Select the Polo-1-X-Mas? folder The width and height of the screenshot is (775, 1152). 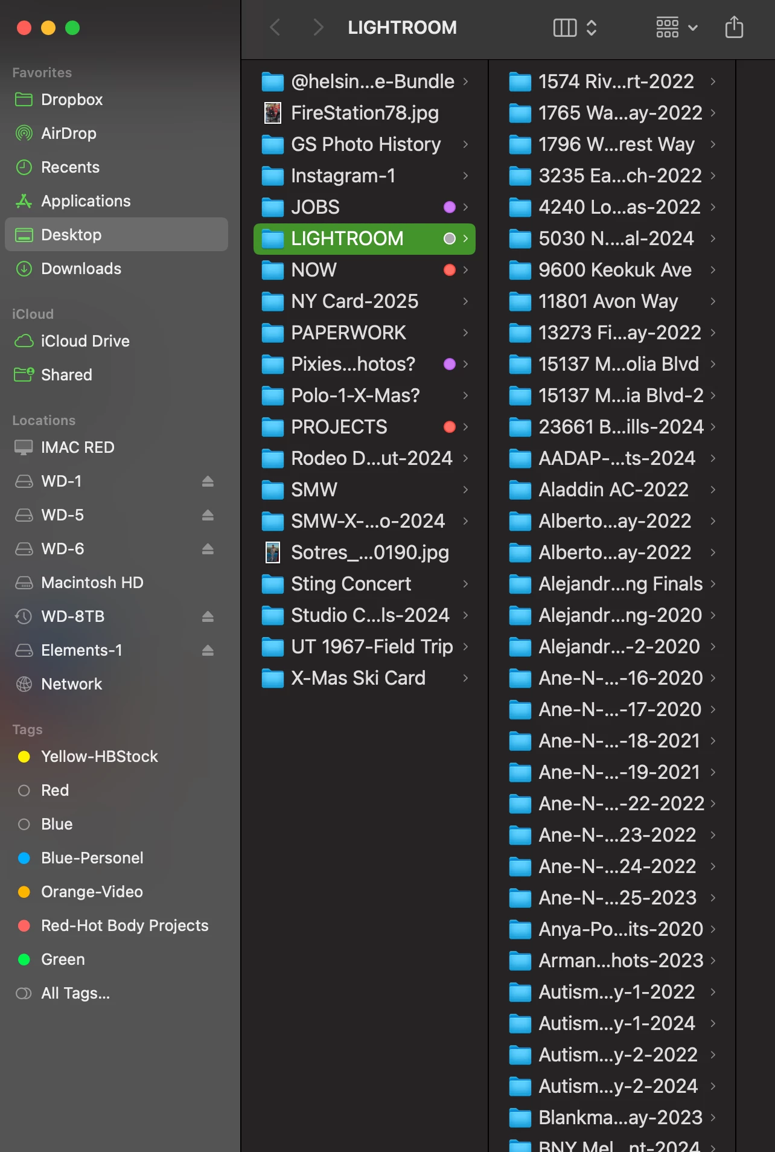(365, 395)
